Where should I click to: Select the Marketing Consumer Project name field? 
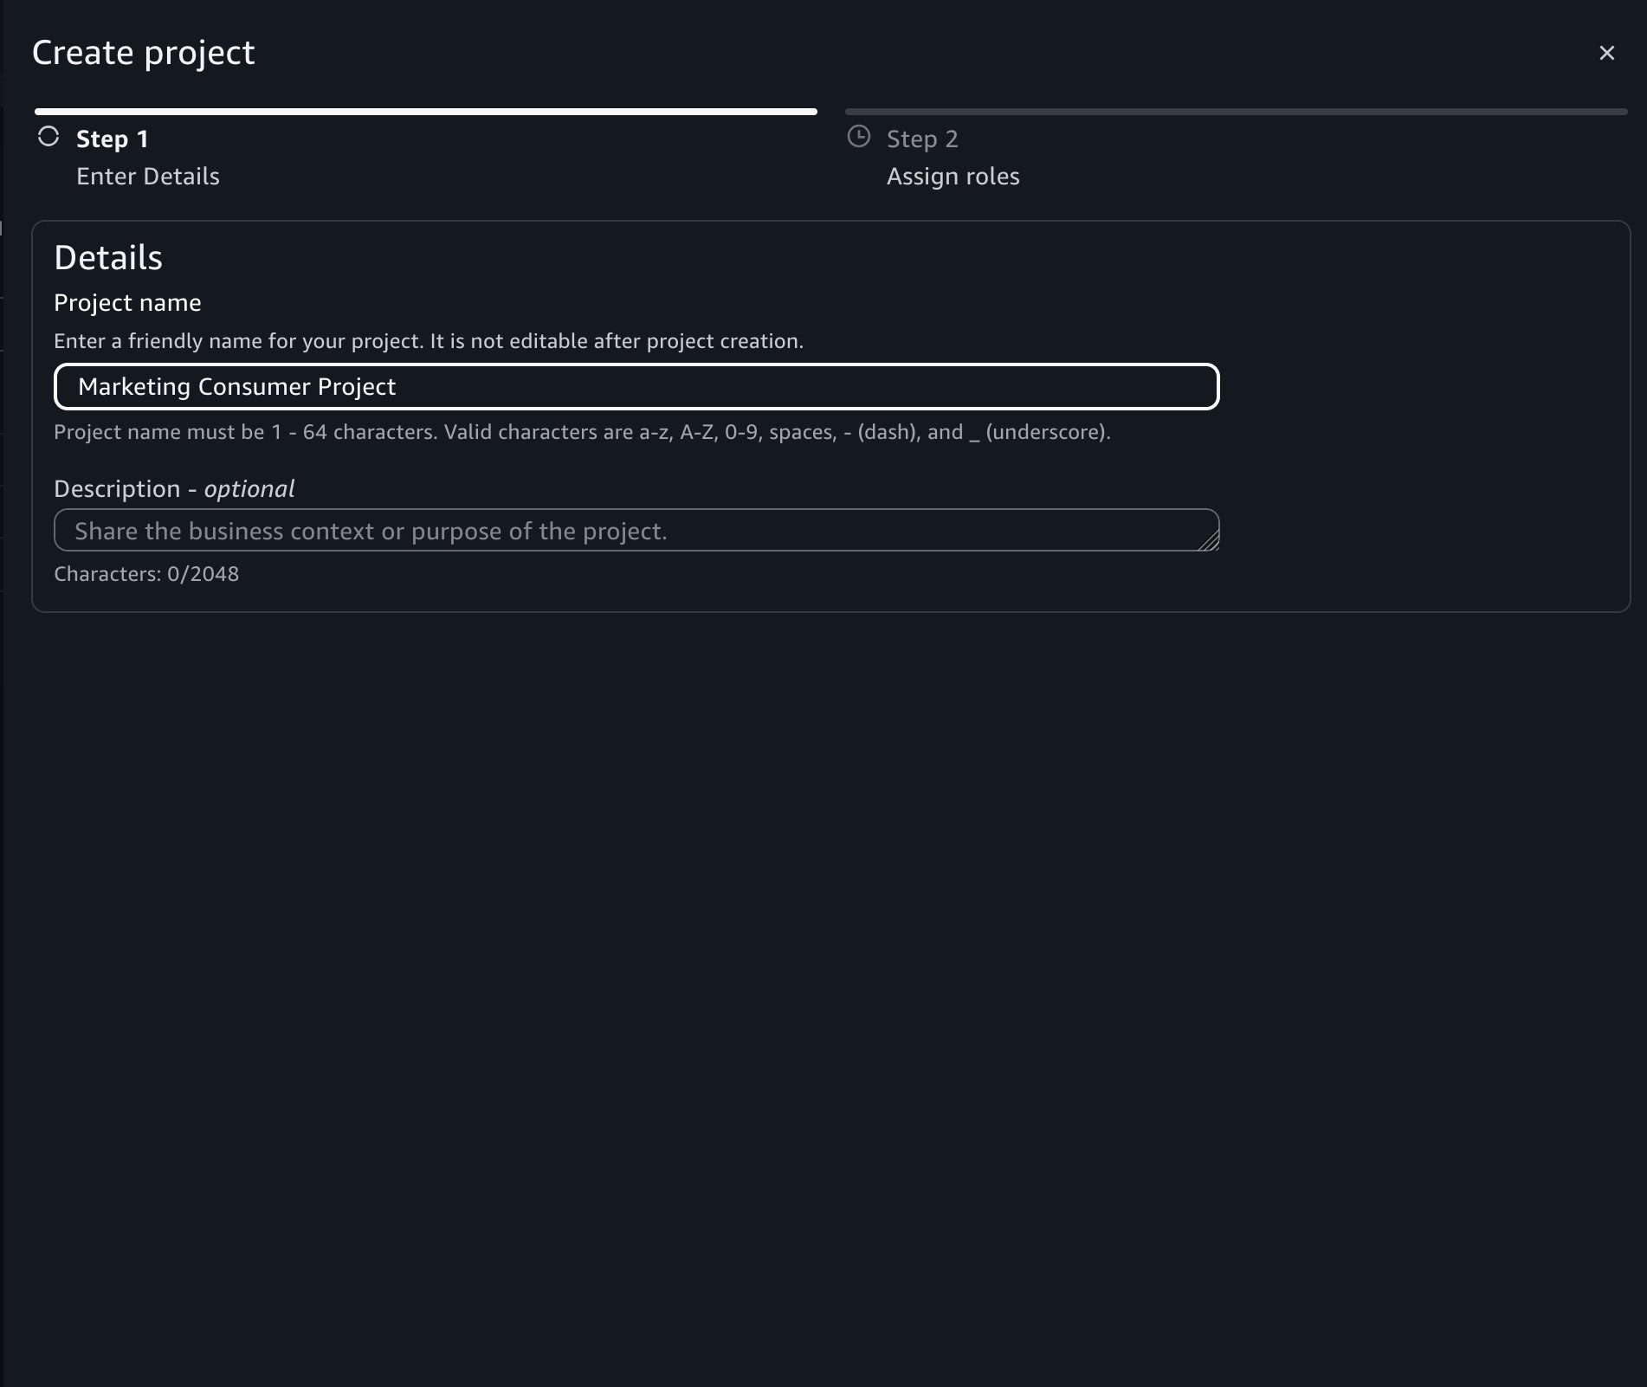tap(636, 386)
